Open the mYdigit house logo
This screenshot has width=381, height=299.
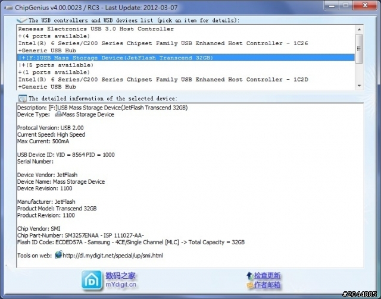(92, 281)
